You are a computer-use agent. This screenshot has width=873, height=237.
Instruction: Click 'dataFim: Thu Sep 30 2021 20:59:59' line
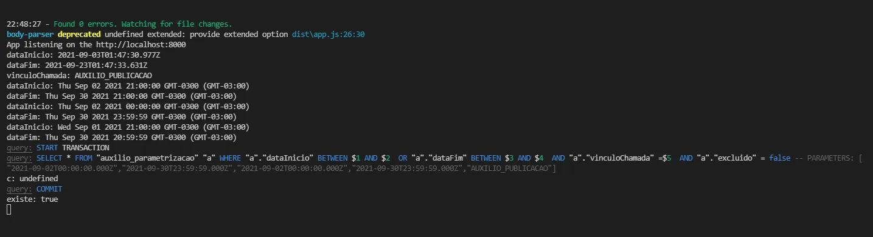122,138
